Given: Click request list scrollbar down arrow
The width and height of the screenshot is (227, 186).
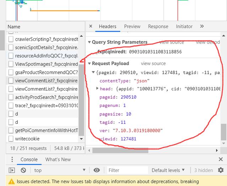Looking at the screenshot, I should coord(81,139).
